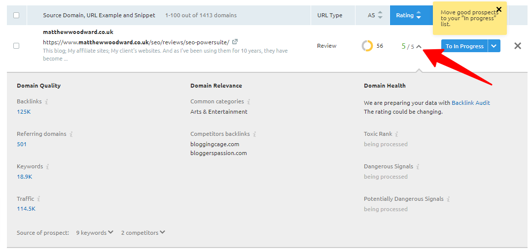Viewport: 531px width, 251px height.
Task: Sort by the AS column header
Action: coord(375,15)
